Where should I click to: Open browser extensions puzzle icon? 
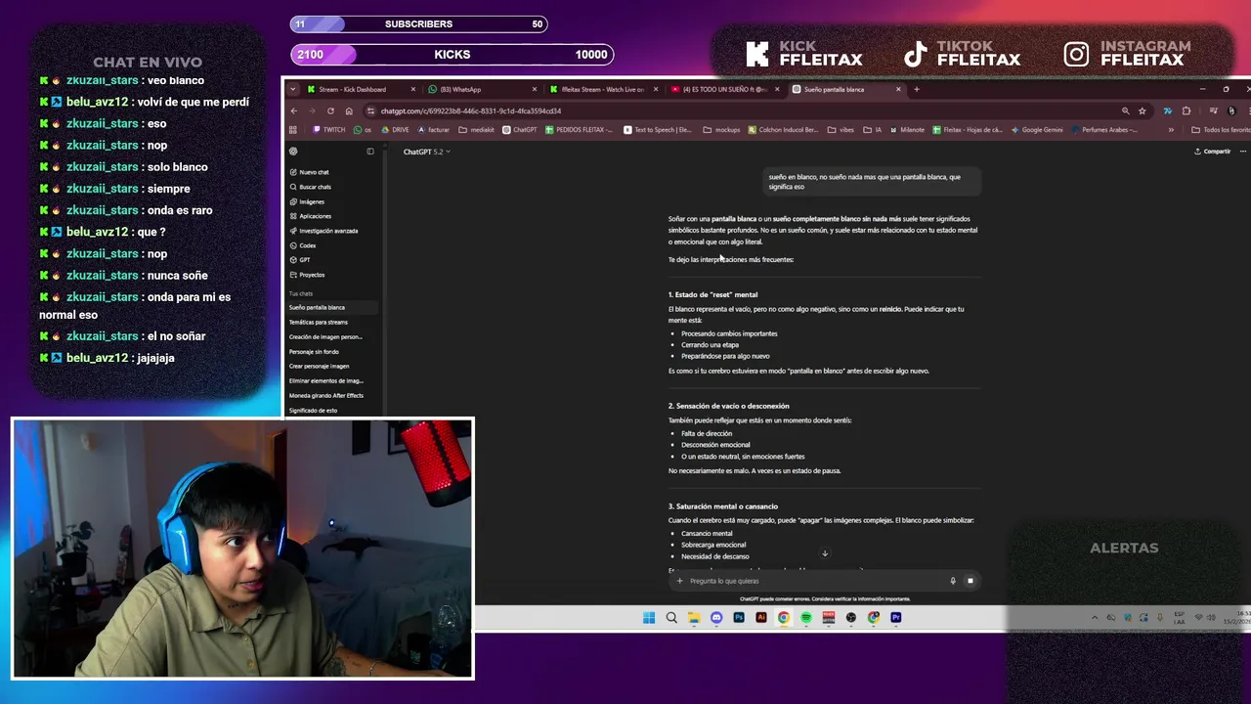click(1186, 110)
